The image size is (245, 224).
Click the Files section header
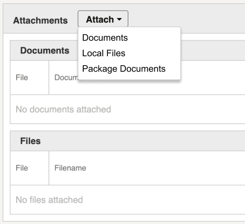pos(31,141)
